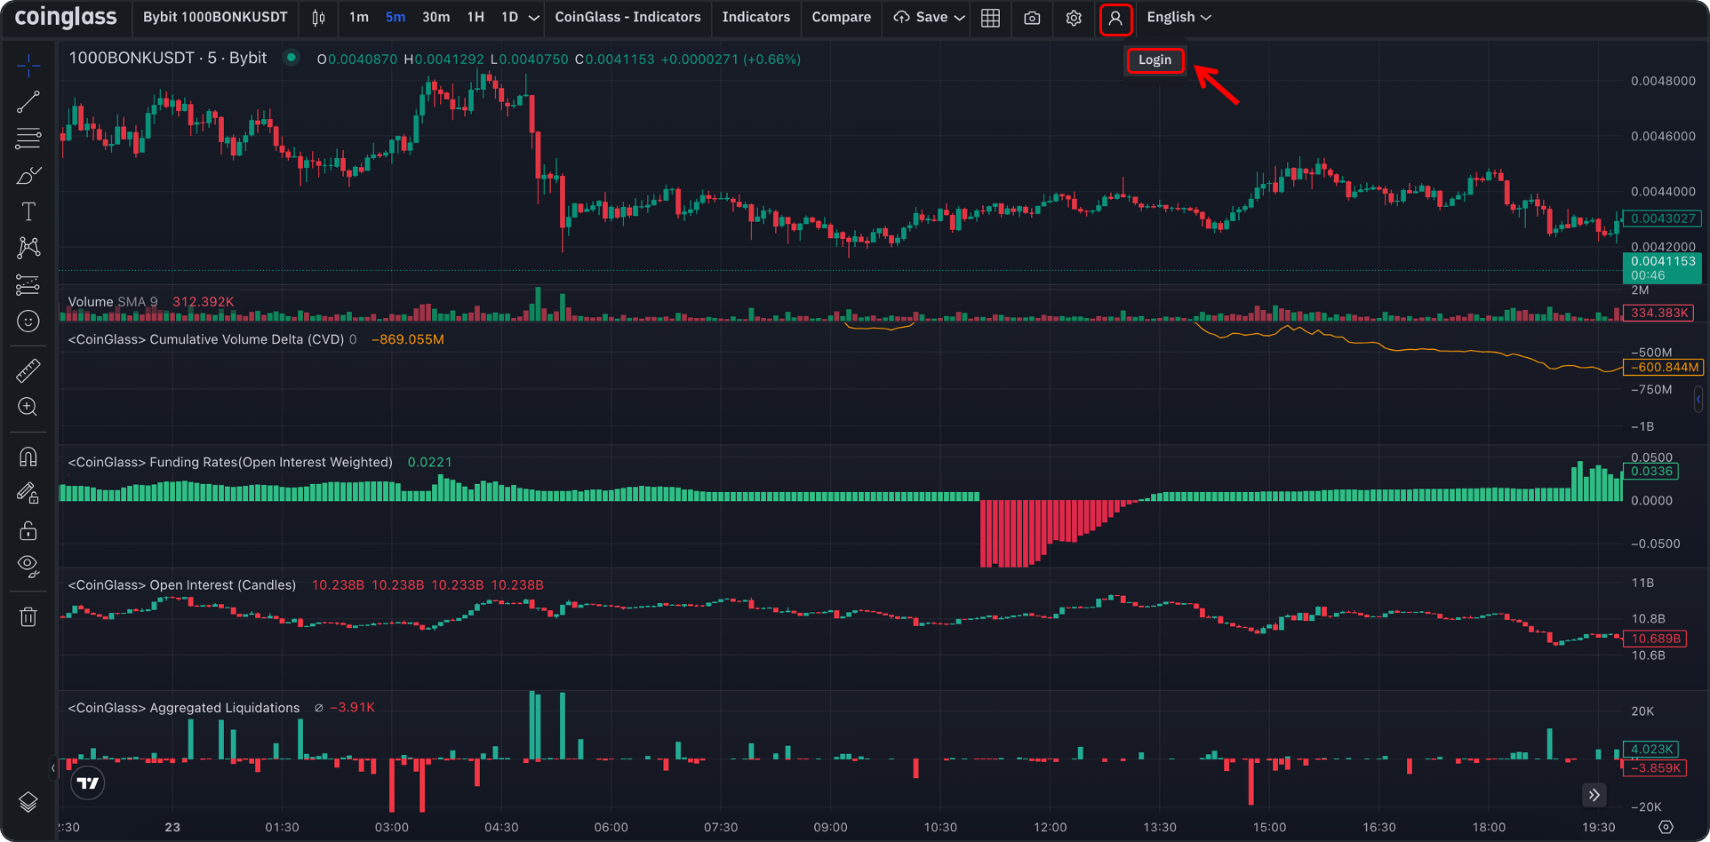
Task: Open the English language dropdown
Action: click(x=1179, y=18)
